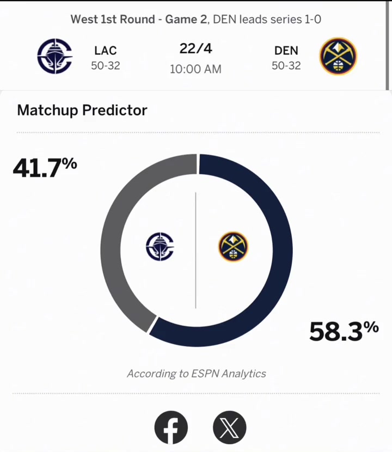Open the DEN team abbreviation link
This screenshot has height=452, width=392.
point(286,51)
